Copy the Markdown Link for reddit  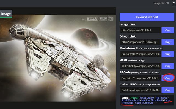168,54
